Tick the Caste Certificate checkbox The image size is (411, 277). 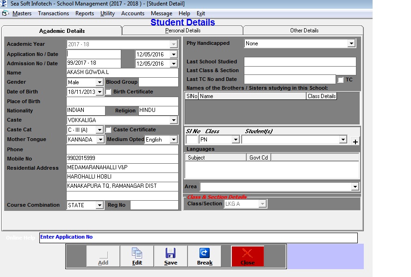[x=108, y=130]
